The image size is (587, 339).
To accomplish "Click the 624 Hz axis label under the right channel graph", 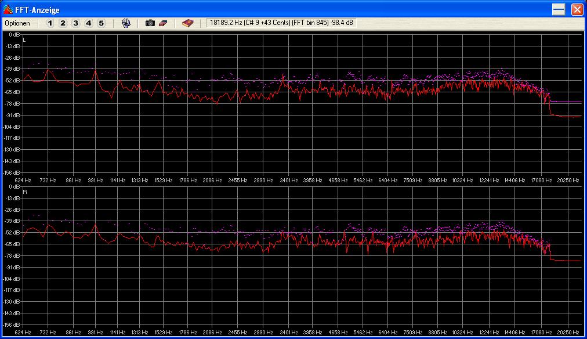I will [x=23, y=332].
